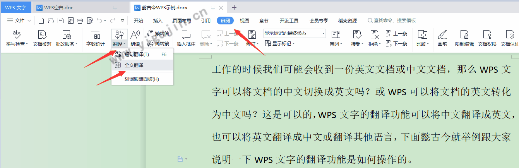Expand the Accept (接受) dropdown arrow
519x168 pixels.
[x=362, y=44]
